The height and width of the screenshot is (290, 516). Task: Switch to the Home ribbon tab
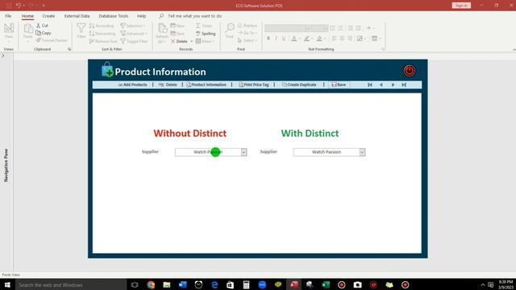pyautogui.click(x=27, y=16)
